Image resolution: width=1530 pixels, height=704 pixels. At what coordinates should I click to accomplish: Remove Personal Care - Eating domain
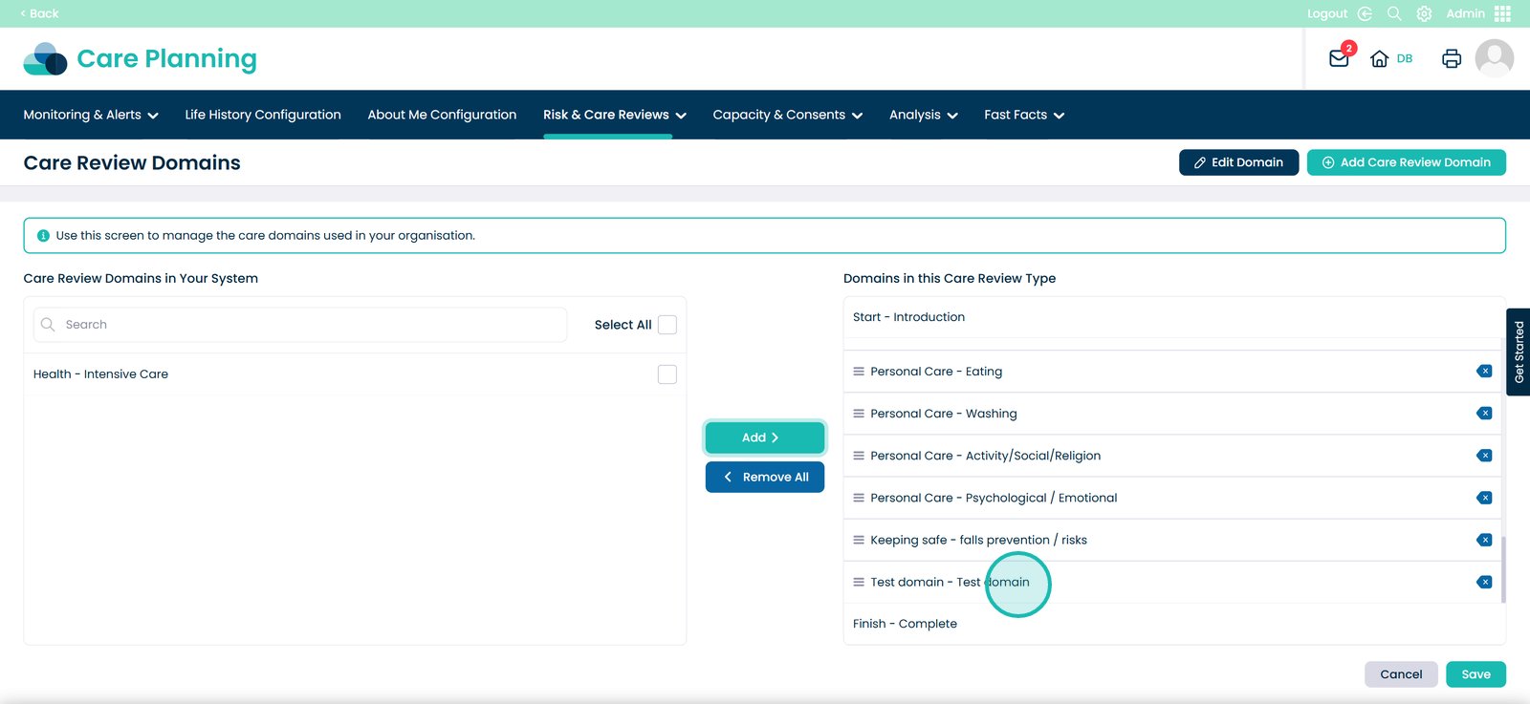(1484, 372)
